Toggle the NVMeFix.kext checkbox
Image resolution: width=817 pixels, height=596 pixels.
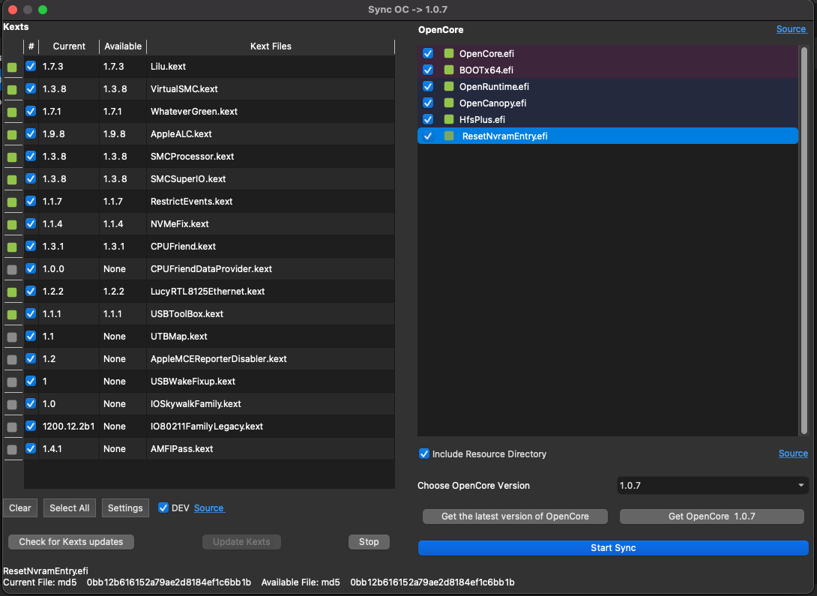click(x=31, y=223)
